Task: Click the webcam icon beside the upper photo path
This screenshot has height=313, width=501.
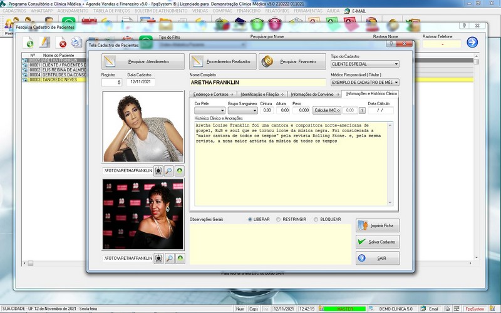Action: pos(158,171)
